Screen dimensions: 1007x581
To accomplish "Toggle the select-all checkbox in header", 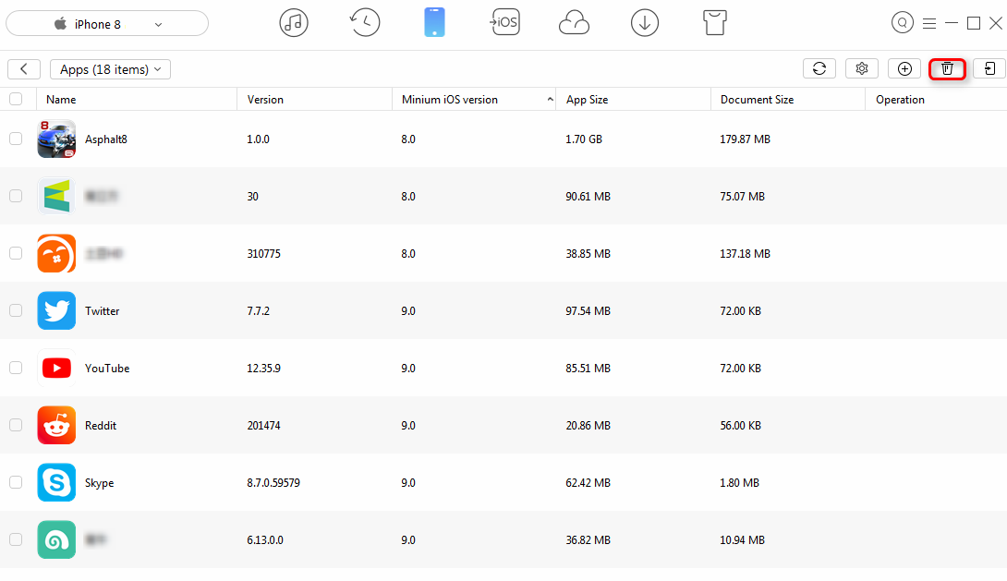I will click(x=16, y=99).
